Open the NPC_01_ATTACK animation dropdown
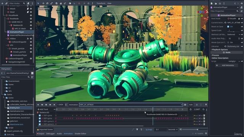Screen dimensions: 244x137 (x=131, y=105)
